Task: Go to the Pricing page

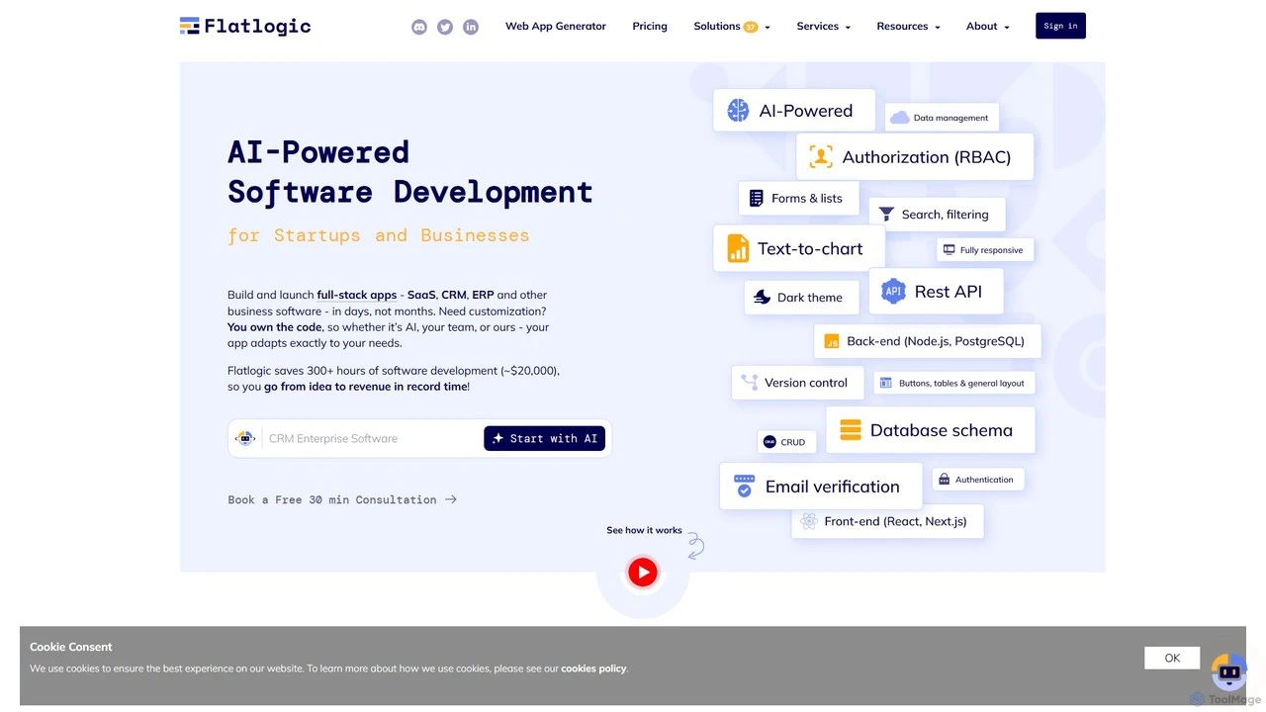Action: click(x=650, y=27)
